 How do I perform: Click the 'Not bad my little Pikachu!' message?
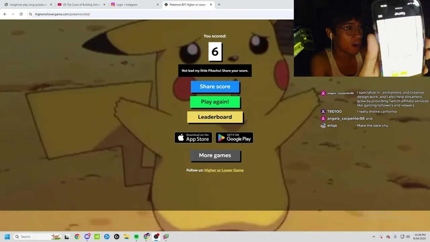click(215, 71)
